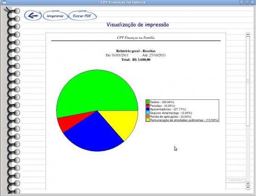Open the window menu icon in title bar
Image resolution: width=256 pixels, height=196 pixels.
pyautogui.click(x=5, y=2)
